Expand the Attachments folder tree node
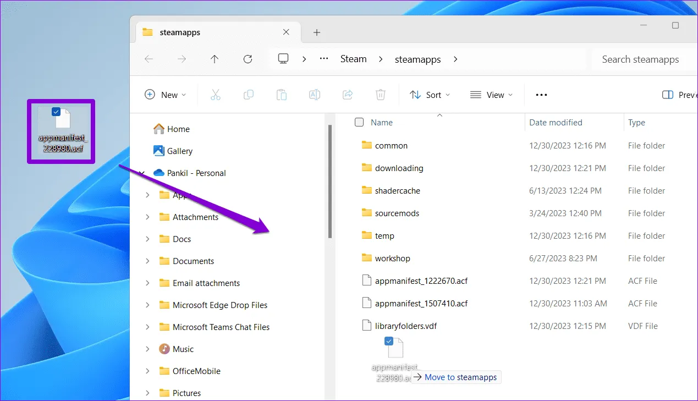The height and width of the screenshot is (401, 698). coord(147,217)
